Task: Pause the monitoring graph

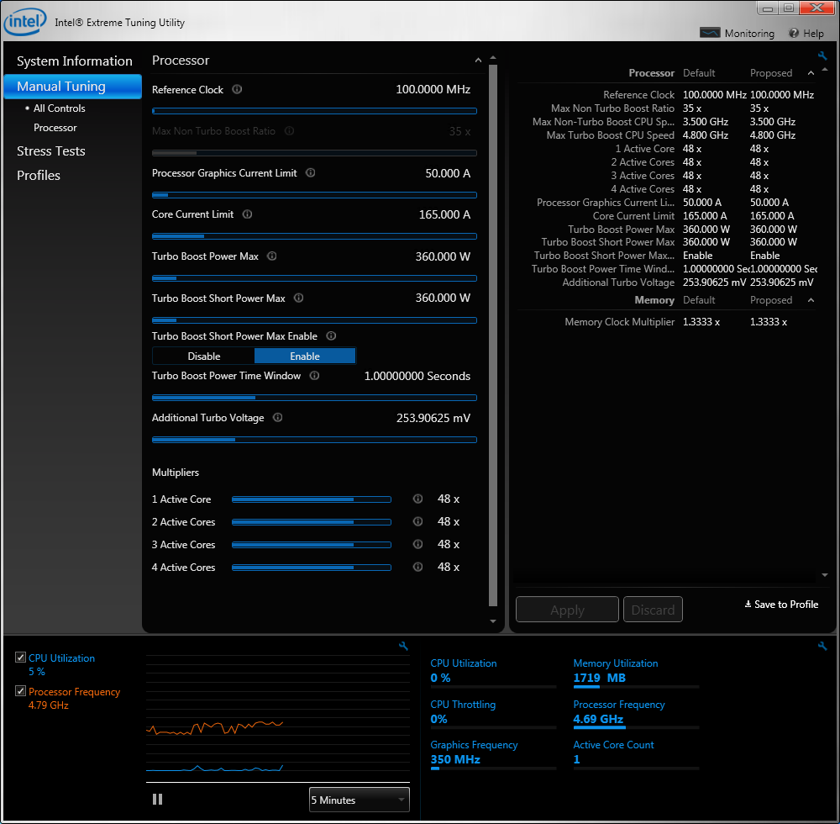Action: coord(158,800)
